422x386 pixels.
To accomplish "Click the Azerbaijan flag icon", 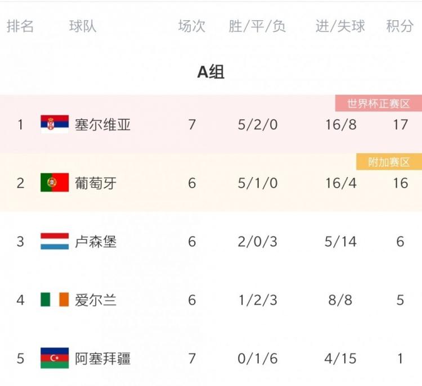I will click(55, 358).
